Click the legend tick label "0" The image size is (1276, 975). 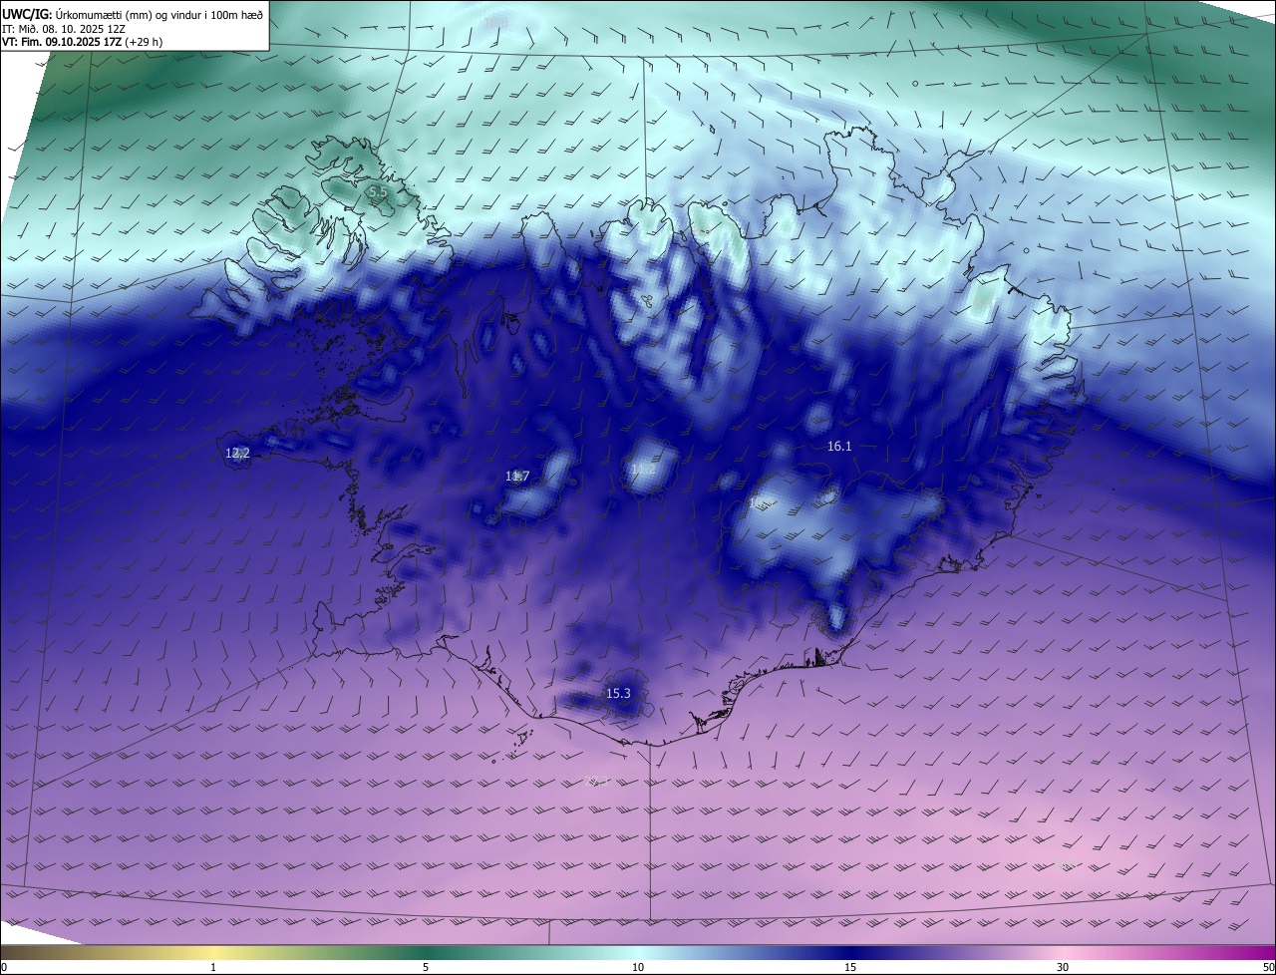tap(4, 967)
